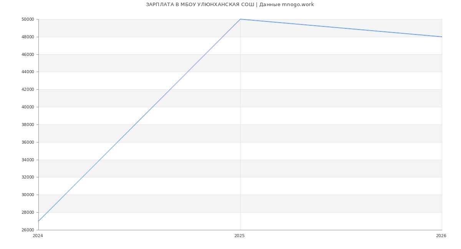Click the 46000 y-axis label
The height and width of the screenshot is (249, 461).
point(28,54)
